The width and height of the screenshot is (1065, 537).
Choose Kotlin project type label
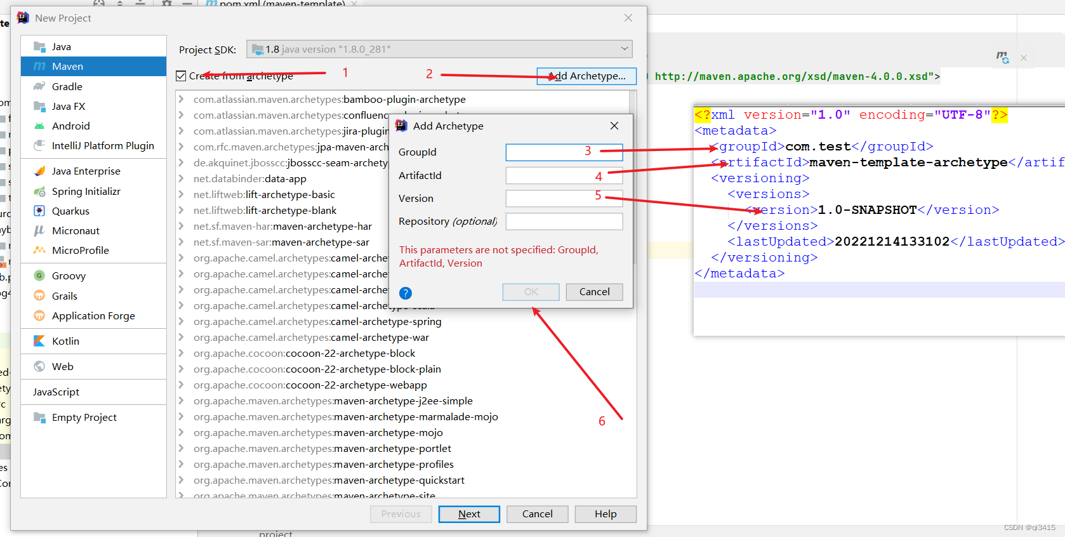65,341
